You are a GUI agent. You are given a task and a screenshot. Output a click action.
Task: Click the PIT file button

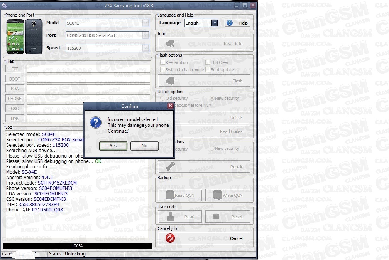pyautogui.click(x=15, y=69)
